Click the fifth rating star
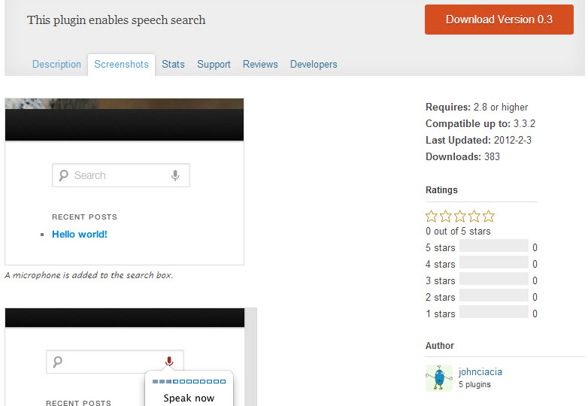This screenshot has width=588, height=406. [489, 217]
